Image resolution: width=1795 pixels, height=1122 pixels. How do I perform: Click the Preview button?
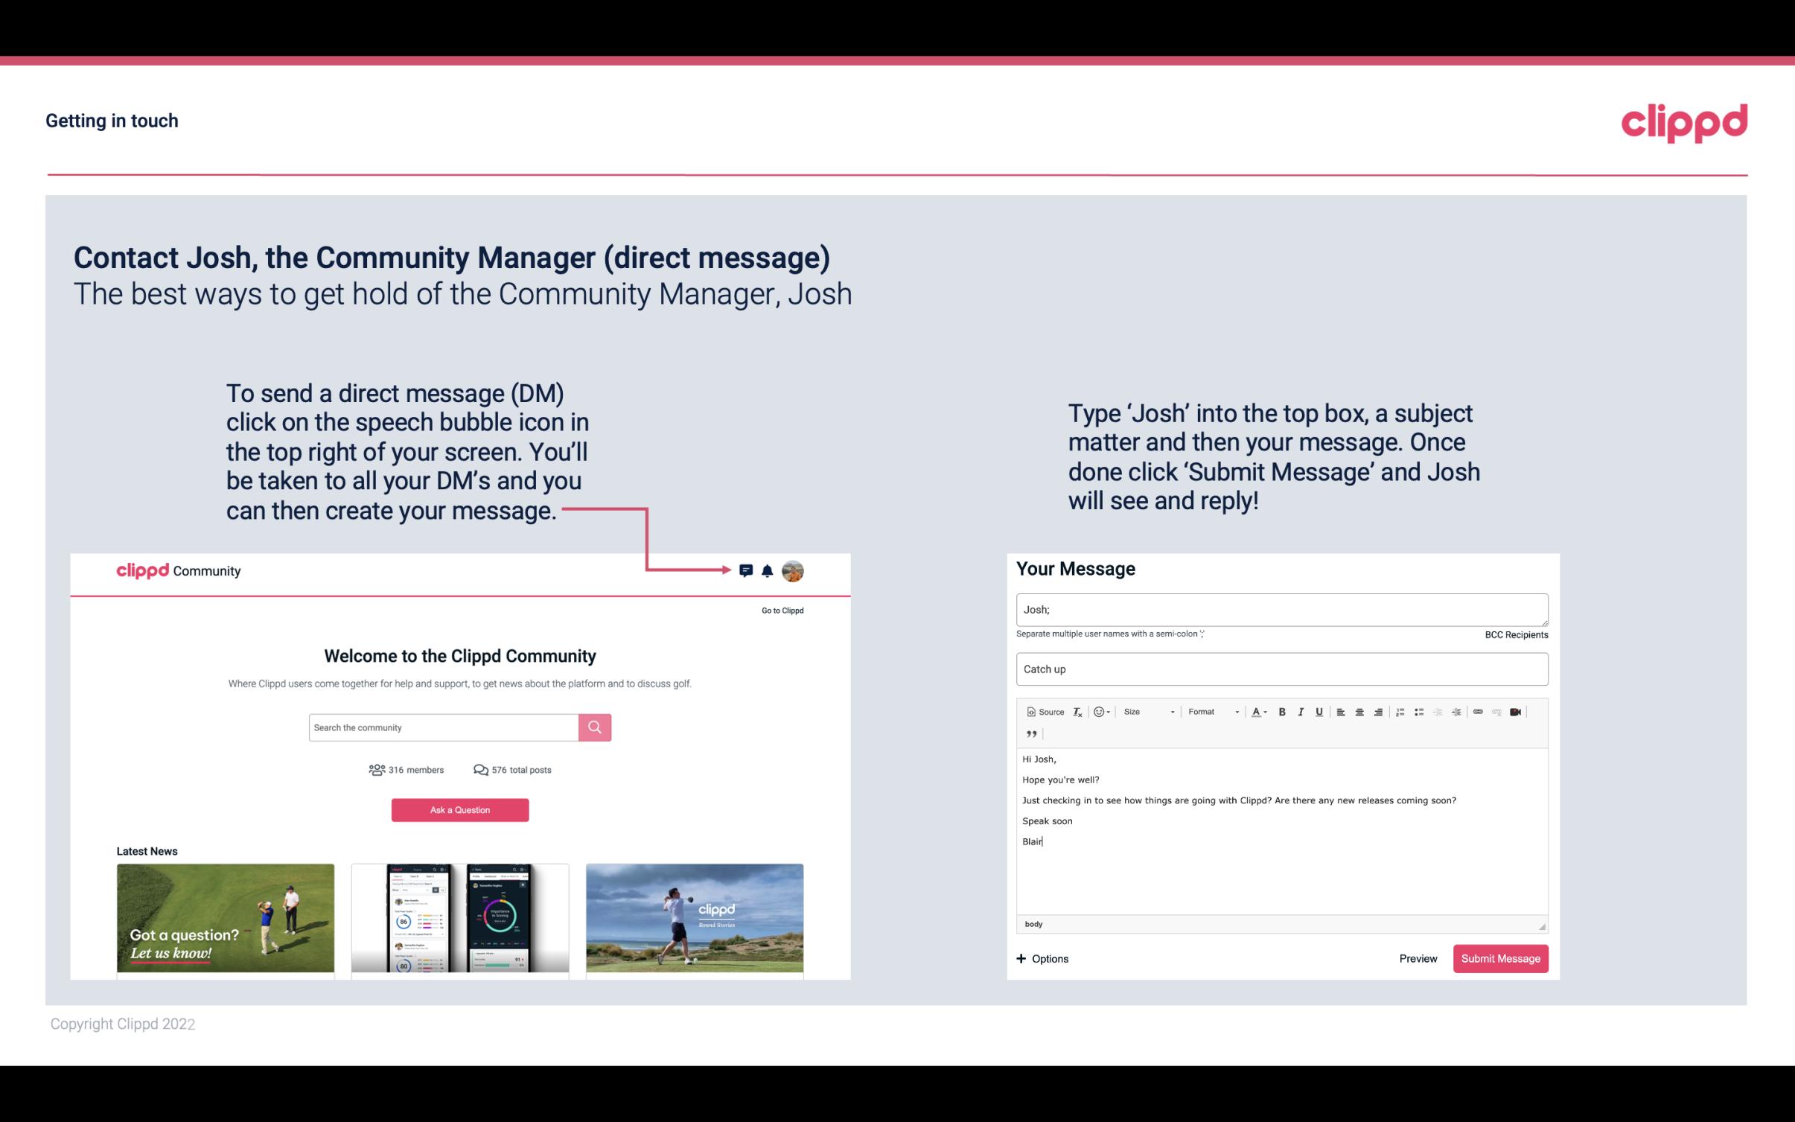point(1418,958)
